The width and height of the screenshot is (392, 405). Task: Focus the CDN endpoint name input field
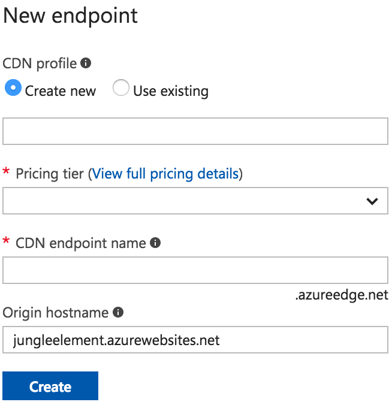point(195,270)
